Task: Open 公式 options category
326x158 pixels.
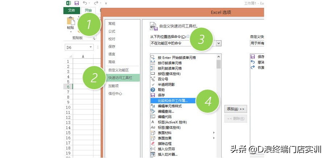Action: tap(112, 32)
